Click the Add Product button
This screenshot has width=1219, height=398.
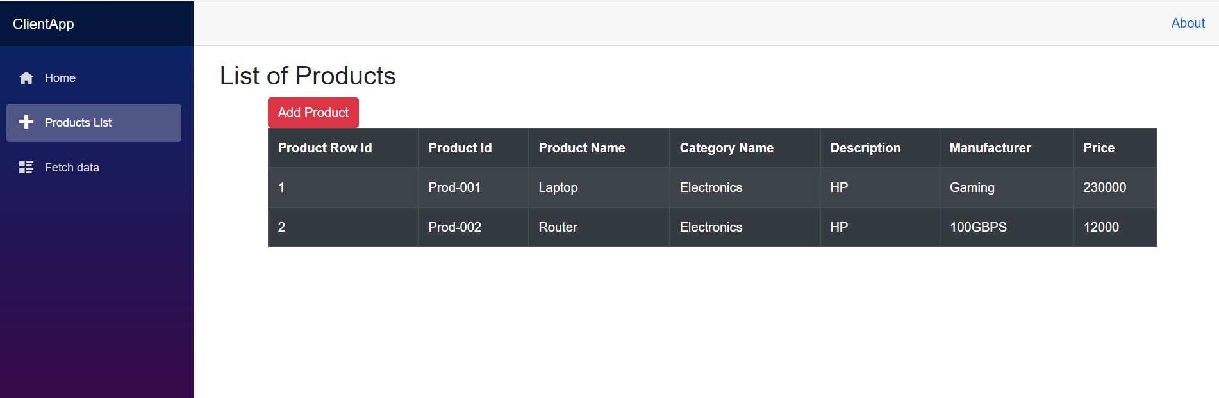(313, 112)
